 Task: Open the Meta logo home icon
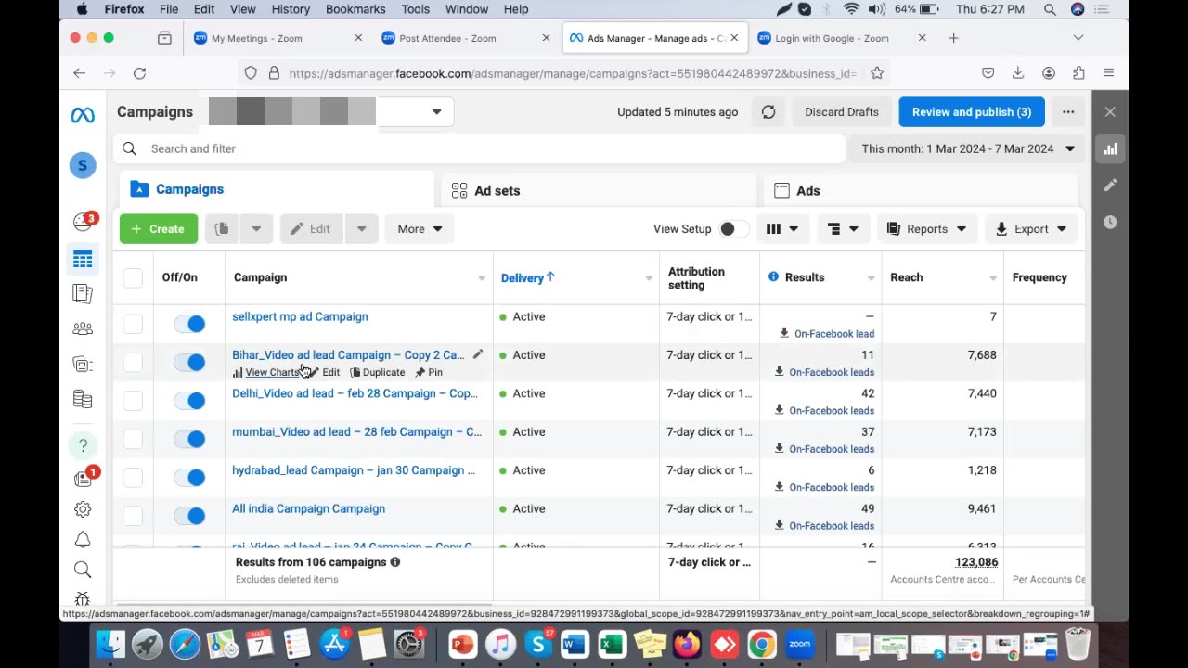point(83,116)
